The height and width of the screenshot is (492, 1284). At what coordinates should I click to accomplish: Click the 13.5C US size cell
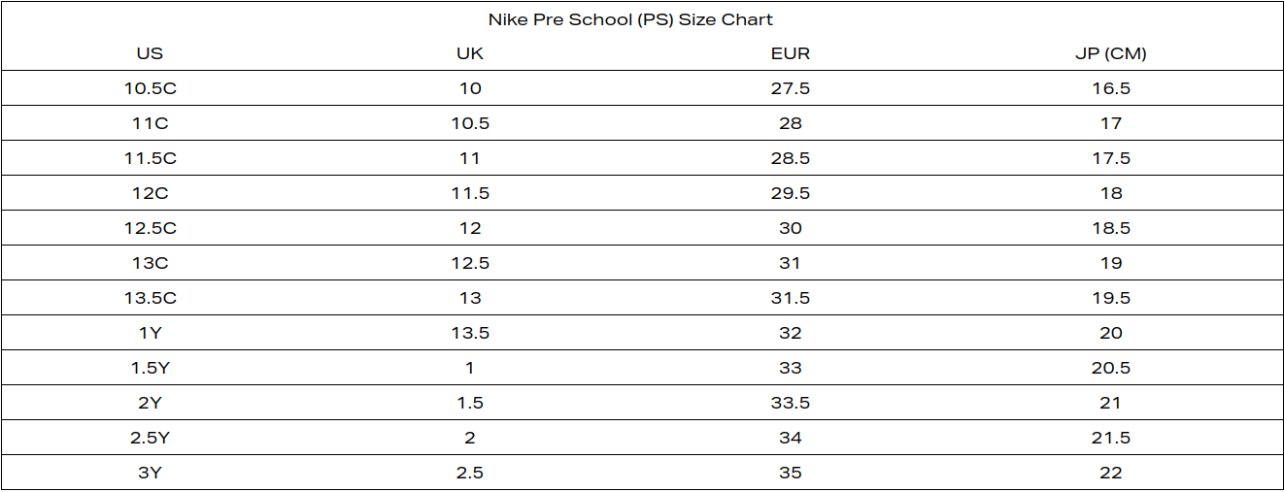point(150,298)
